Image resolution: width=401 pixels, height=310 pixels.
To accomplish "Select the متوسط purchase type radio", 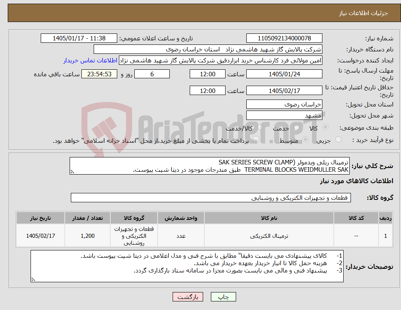I will pyautogui.click(x=306, y=139).
